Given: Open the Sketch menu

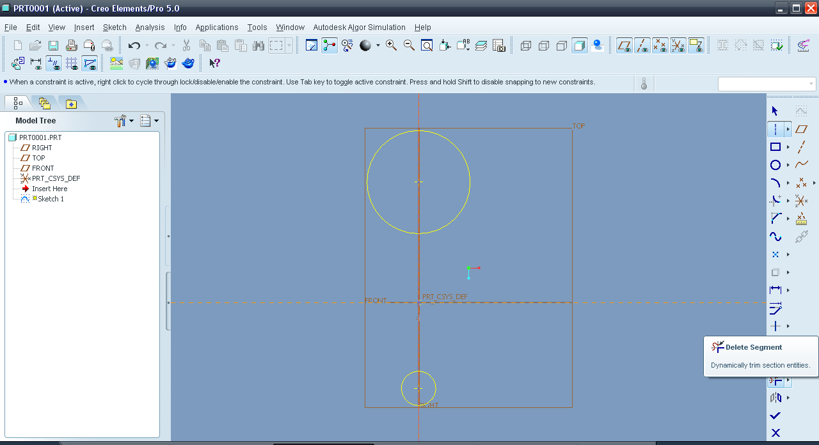Looking at the screenshot, I should (x=115, y=27).
